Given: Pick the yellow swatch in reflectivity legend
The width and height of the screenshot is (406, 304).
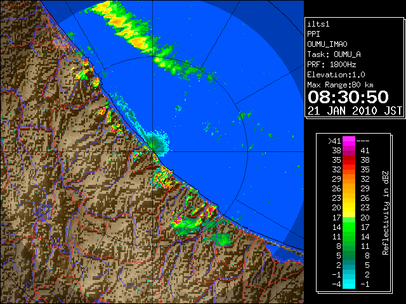Looking at the screenshot, I should point(349,208).
